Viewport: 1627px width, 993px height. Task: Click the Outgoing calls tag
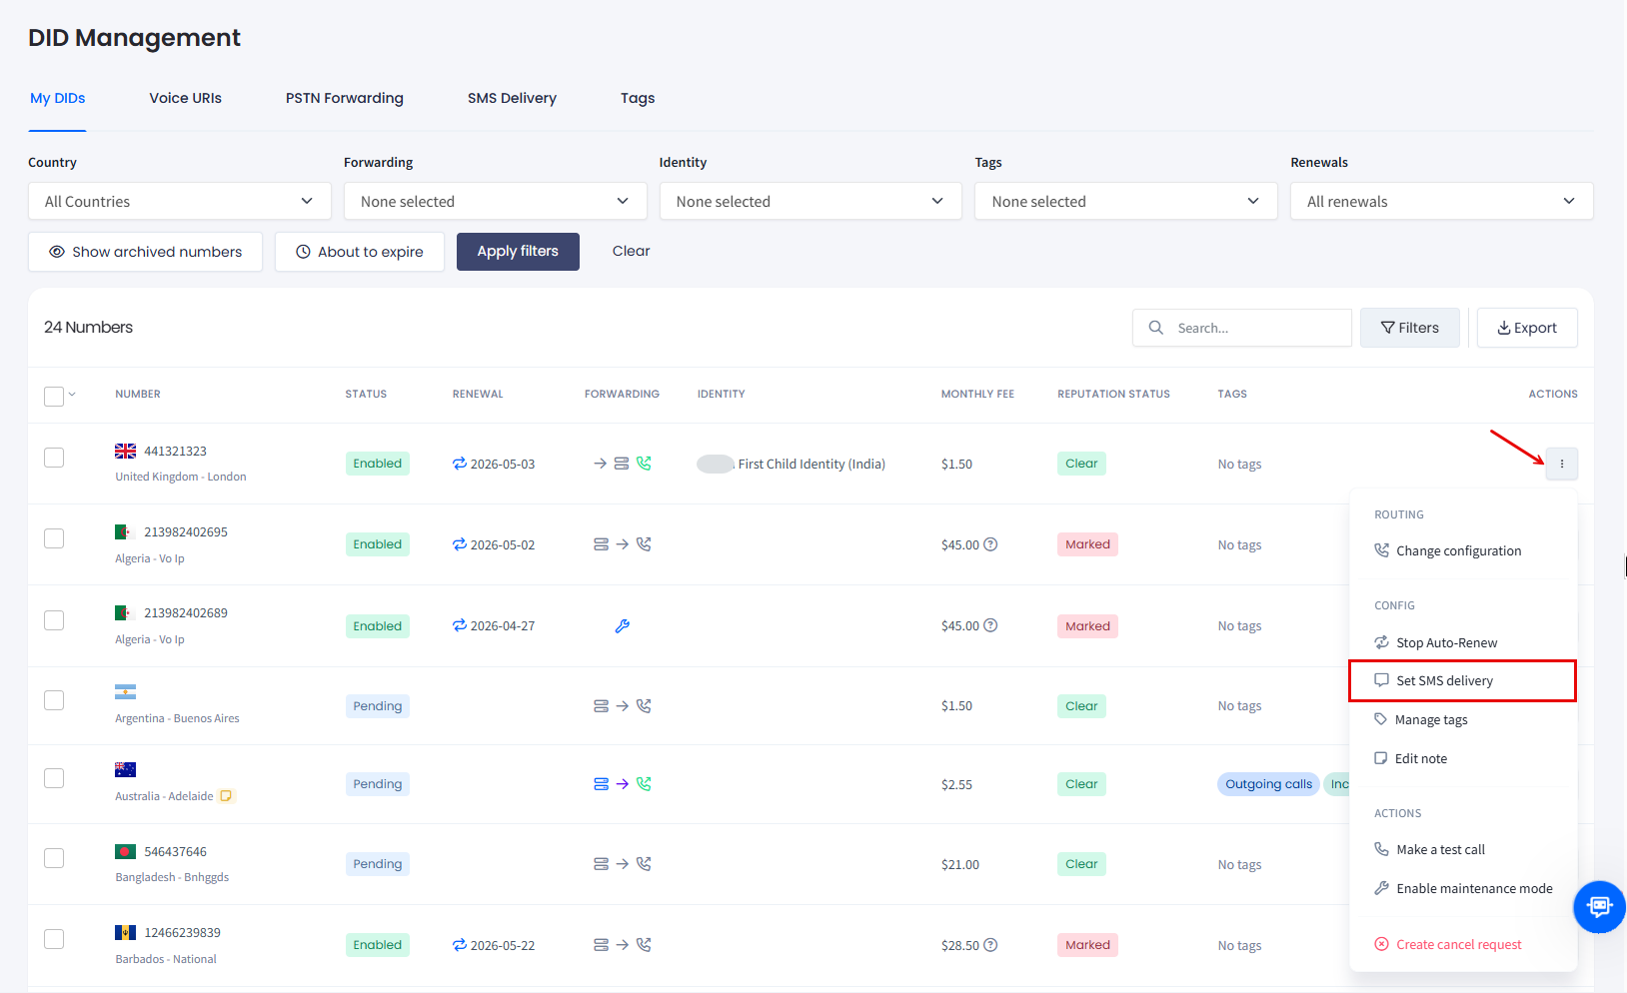[1269, 784]
